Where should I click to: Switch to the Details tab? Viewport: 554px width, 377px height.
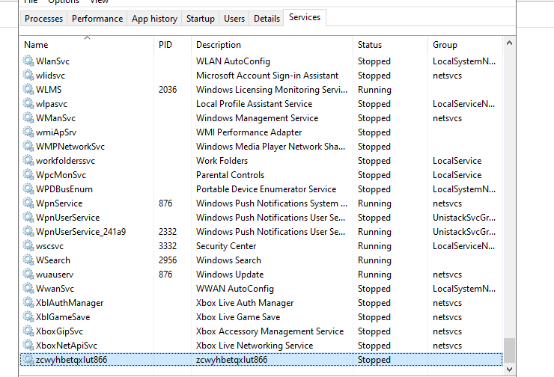click(267, 19)
